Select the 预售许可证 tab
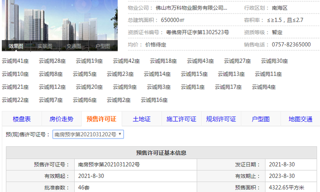The image size is (320, 192). point(102,119)
